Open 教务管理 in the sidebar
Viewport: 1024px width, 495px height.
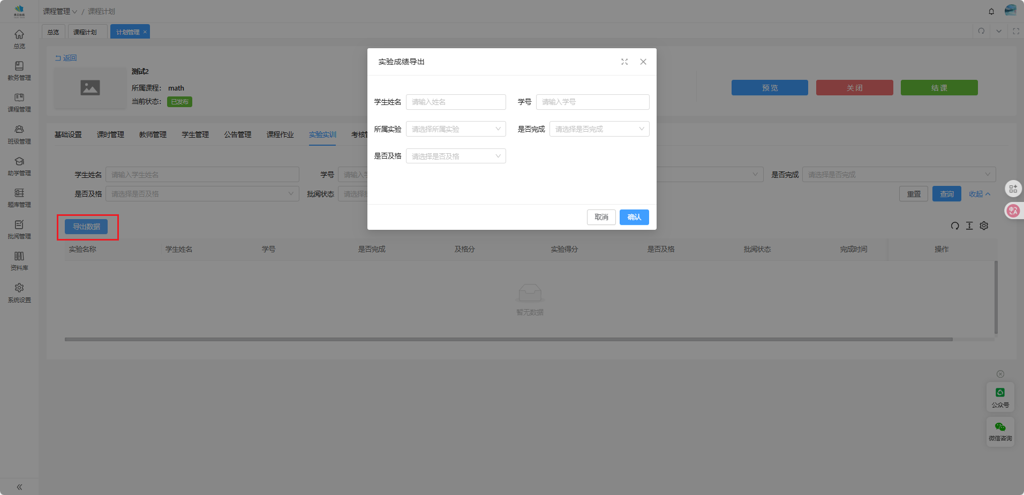click(19, 70)
